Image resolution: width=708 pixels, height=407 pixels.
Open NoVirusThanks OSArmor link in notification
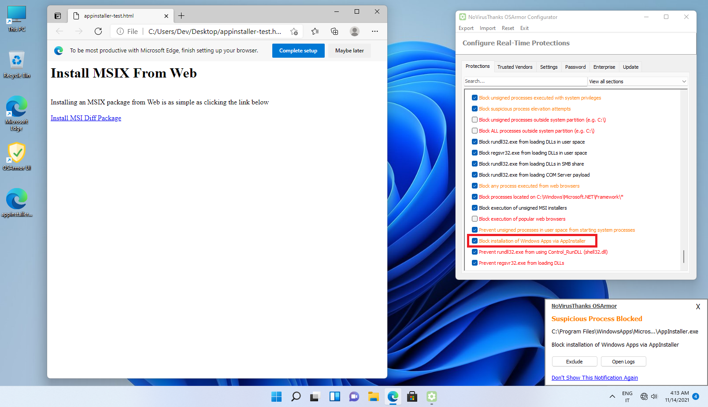tap(584, 306)
